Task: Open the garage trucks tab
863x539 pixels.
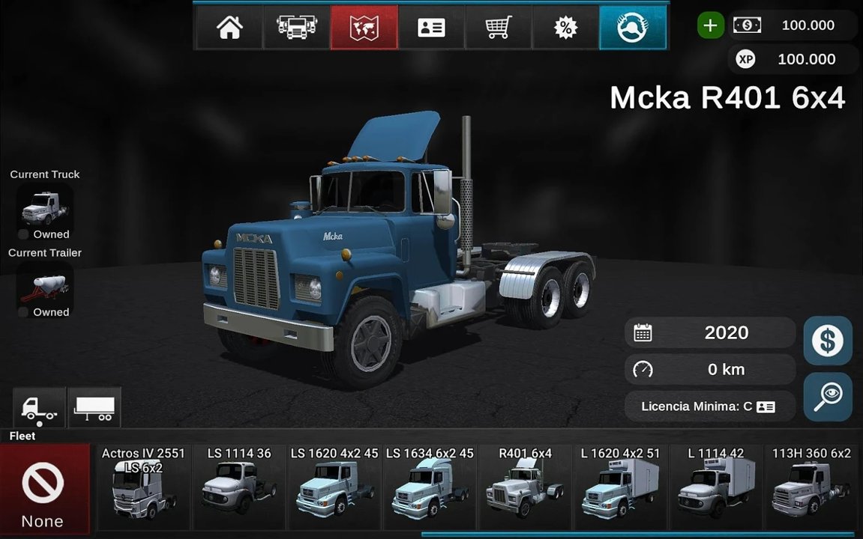Action: click(296, 27)
